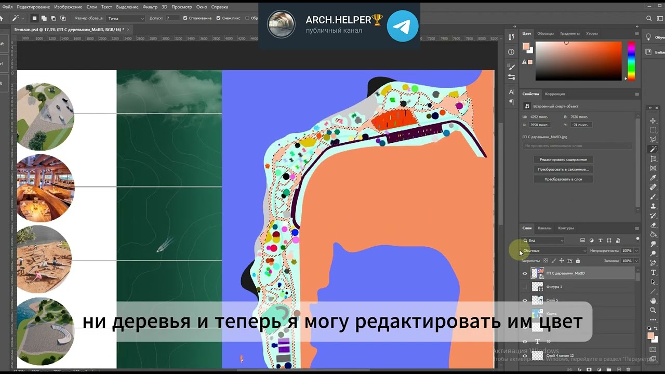The height and width of the screenshot is (374, 665).
Task: Toggle the Смеж.пикс checkbox
Action: (218, 18)
